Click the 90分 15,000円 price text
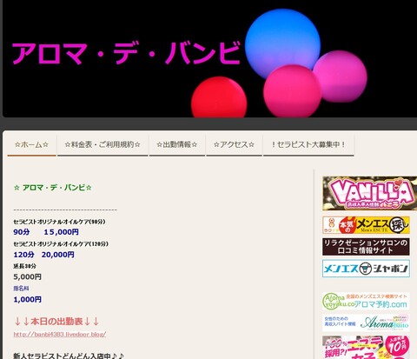417x359 pixels. pos(46,232)
